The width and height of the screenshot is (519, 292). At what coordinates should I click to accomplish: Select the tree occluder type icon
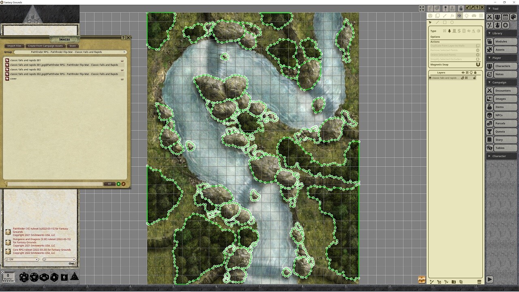449,31
